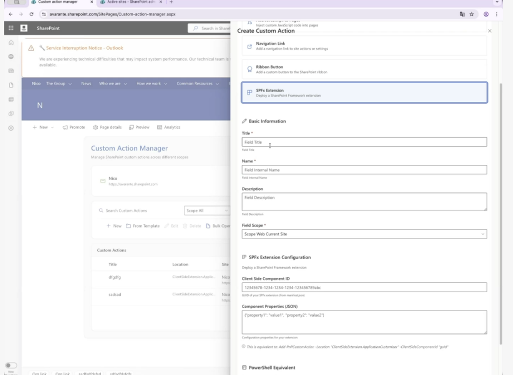The height and width of the screenshot is (375, 513).
Task: Open the News navigation item
Action: coord(86,83)
